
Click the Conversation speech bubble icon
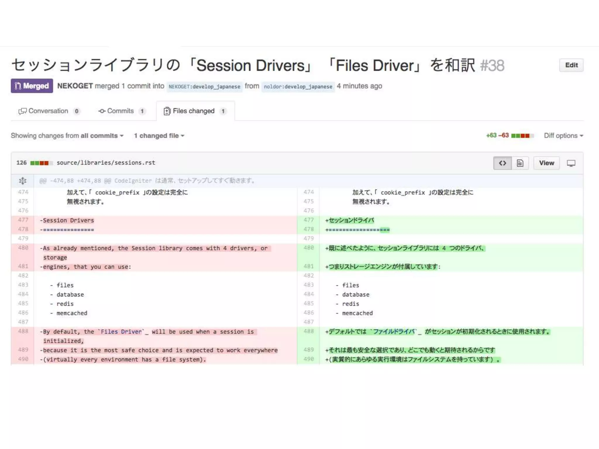click(22, 111)
